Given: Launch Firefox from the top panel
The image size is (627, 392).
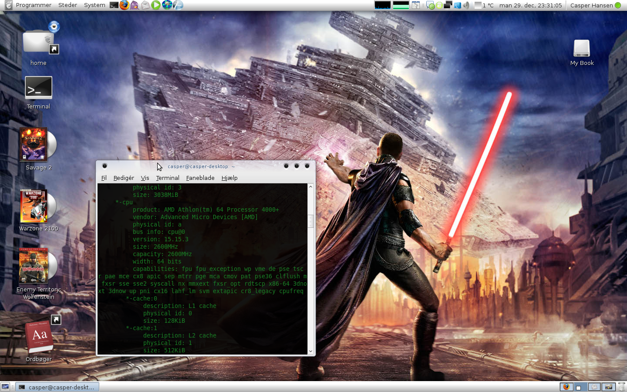Looking at the screenshot, I should click(124, 5).
